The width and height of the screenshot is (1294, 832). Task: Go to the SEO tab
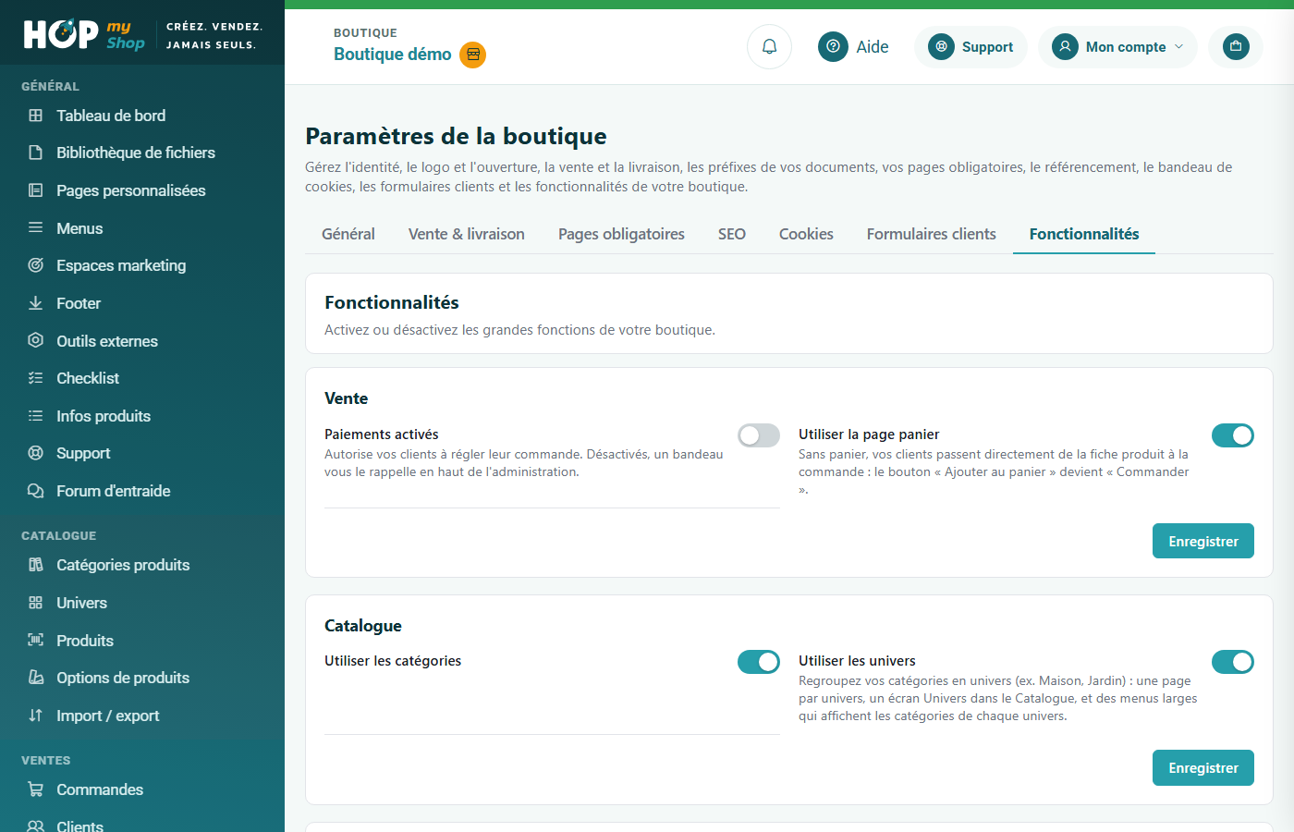tap(732, 234)
